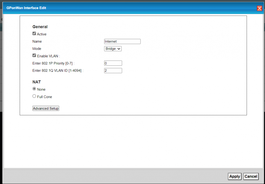Open Advanced Setup

pos(46,108)
